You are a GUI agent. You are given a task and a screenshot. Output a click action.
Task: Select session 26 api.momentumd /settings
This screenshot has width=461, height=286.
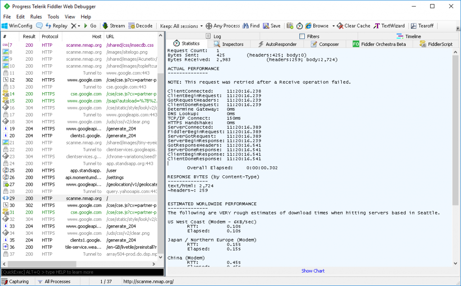pyautogui.click(x=79, y=177)
